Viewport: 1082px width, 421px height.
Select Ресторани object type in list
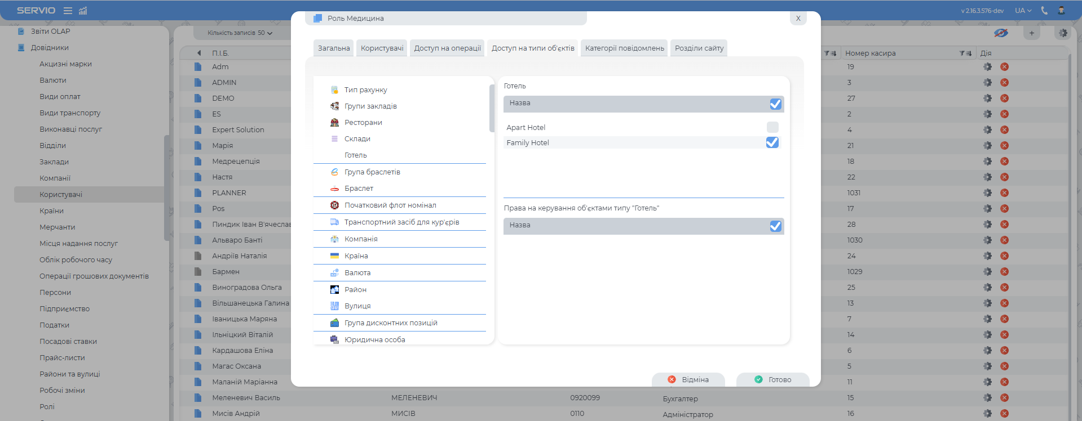(363, 123)
